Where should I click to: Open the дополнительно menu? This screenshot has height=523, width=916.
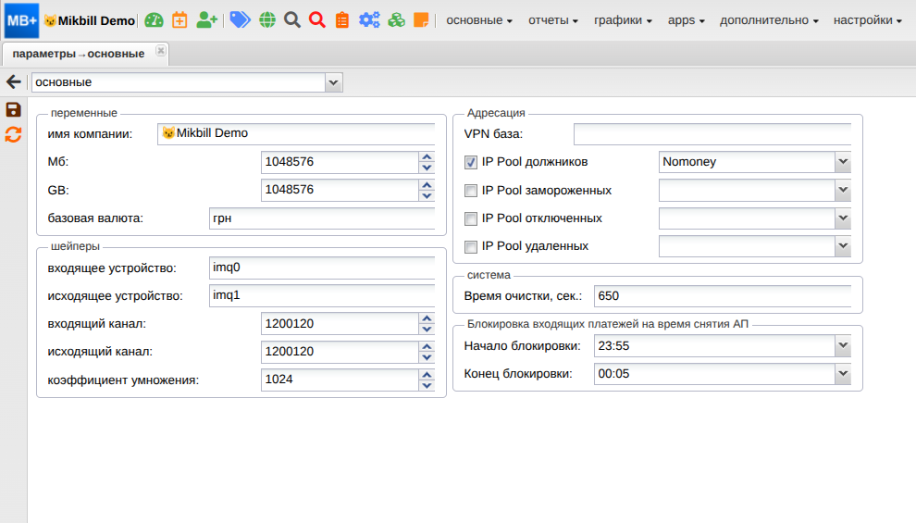tap(769, 20)
